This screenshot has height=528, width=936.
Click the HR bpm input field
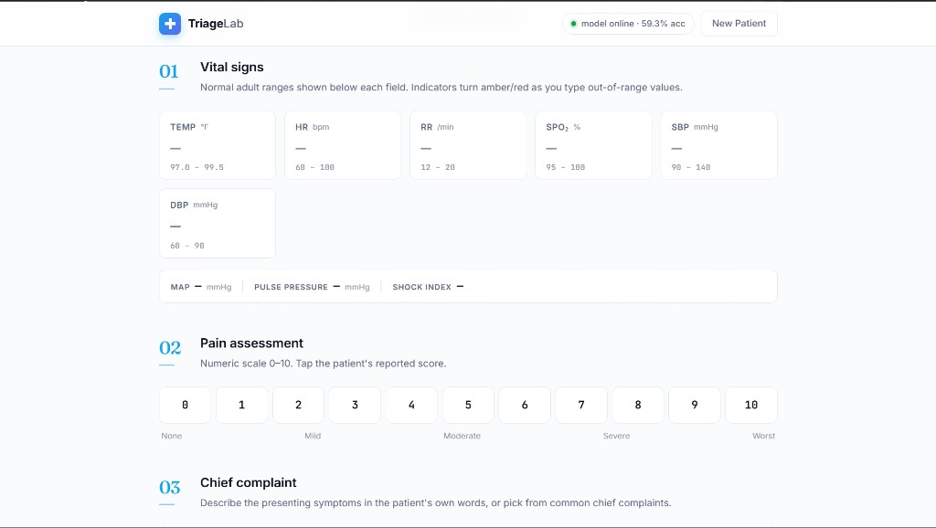coord(343,145)
